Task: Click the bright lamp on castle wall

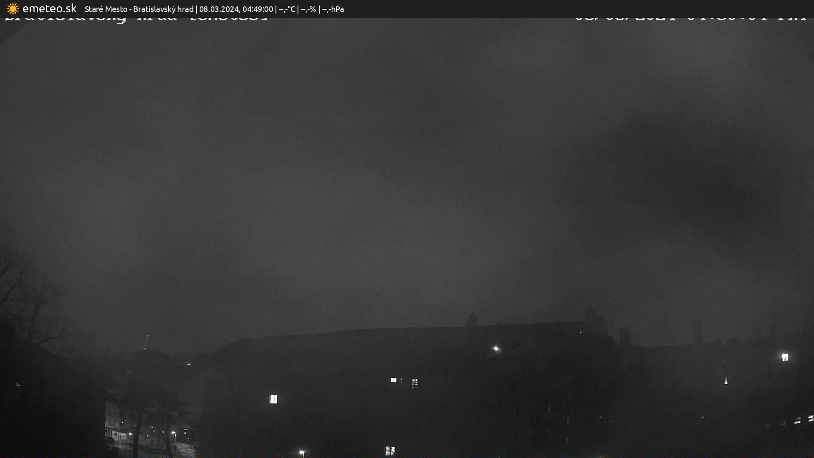Action: (x=496, y=349)
